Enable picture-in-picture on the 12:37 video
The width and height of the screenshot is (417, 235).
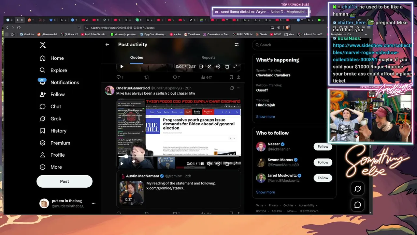point(227,67)
